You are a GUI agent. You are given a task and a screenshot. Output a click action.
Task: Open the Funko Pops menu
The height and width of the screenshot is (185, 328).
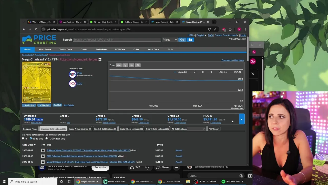(101, 49)
